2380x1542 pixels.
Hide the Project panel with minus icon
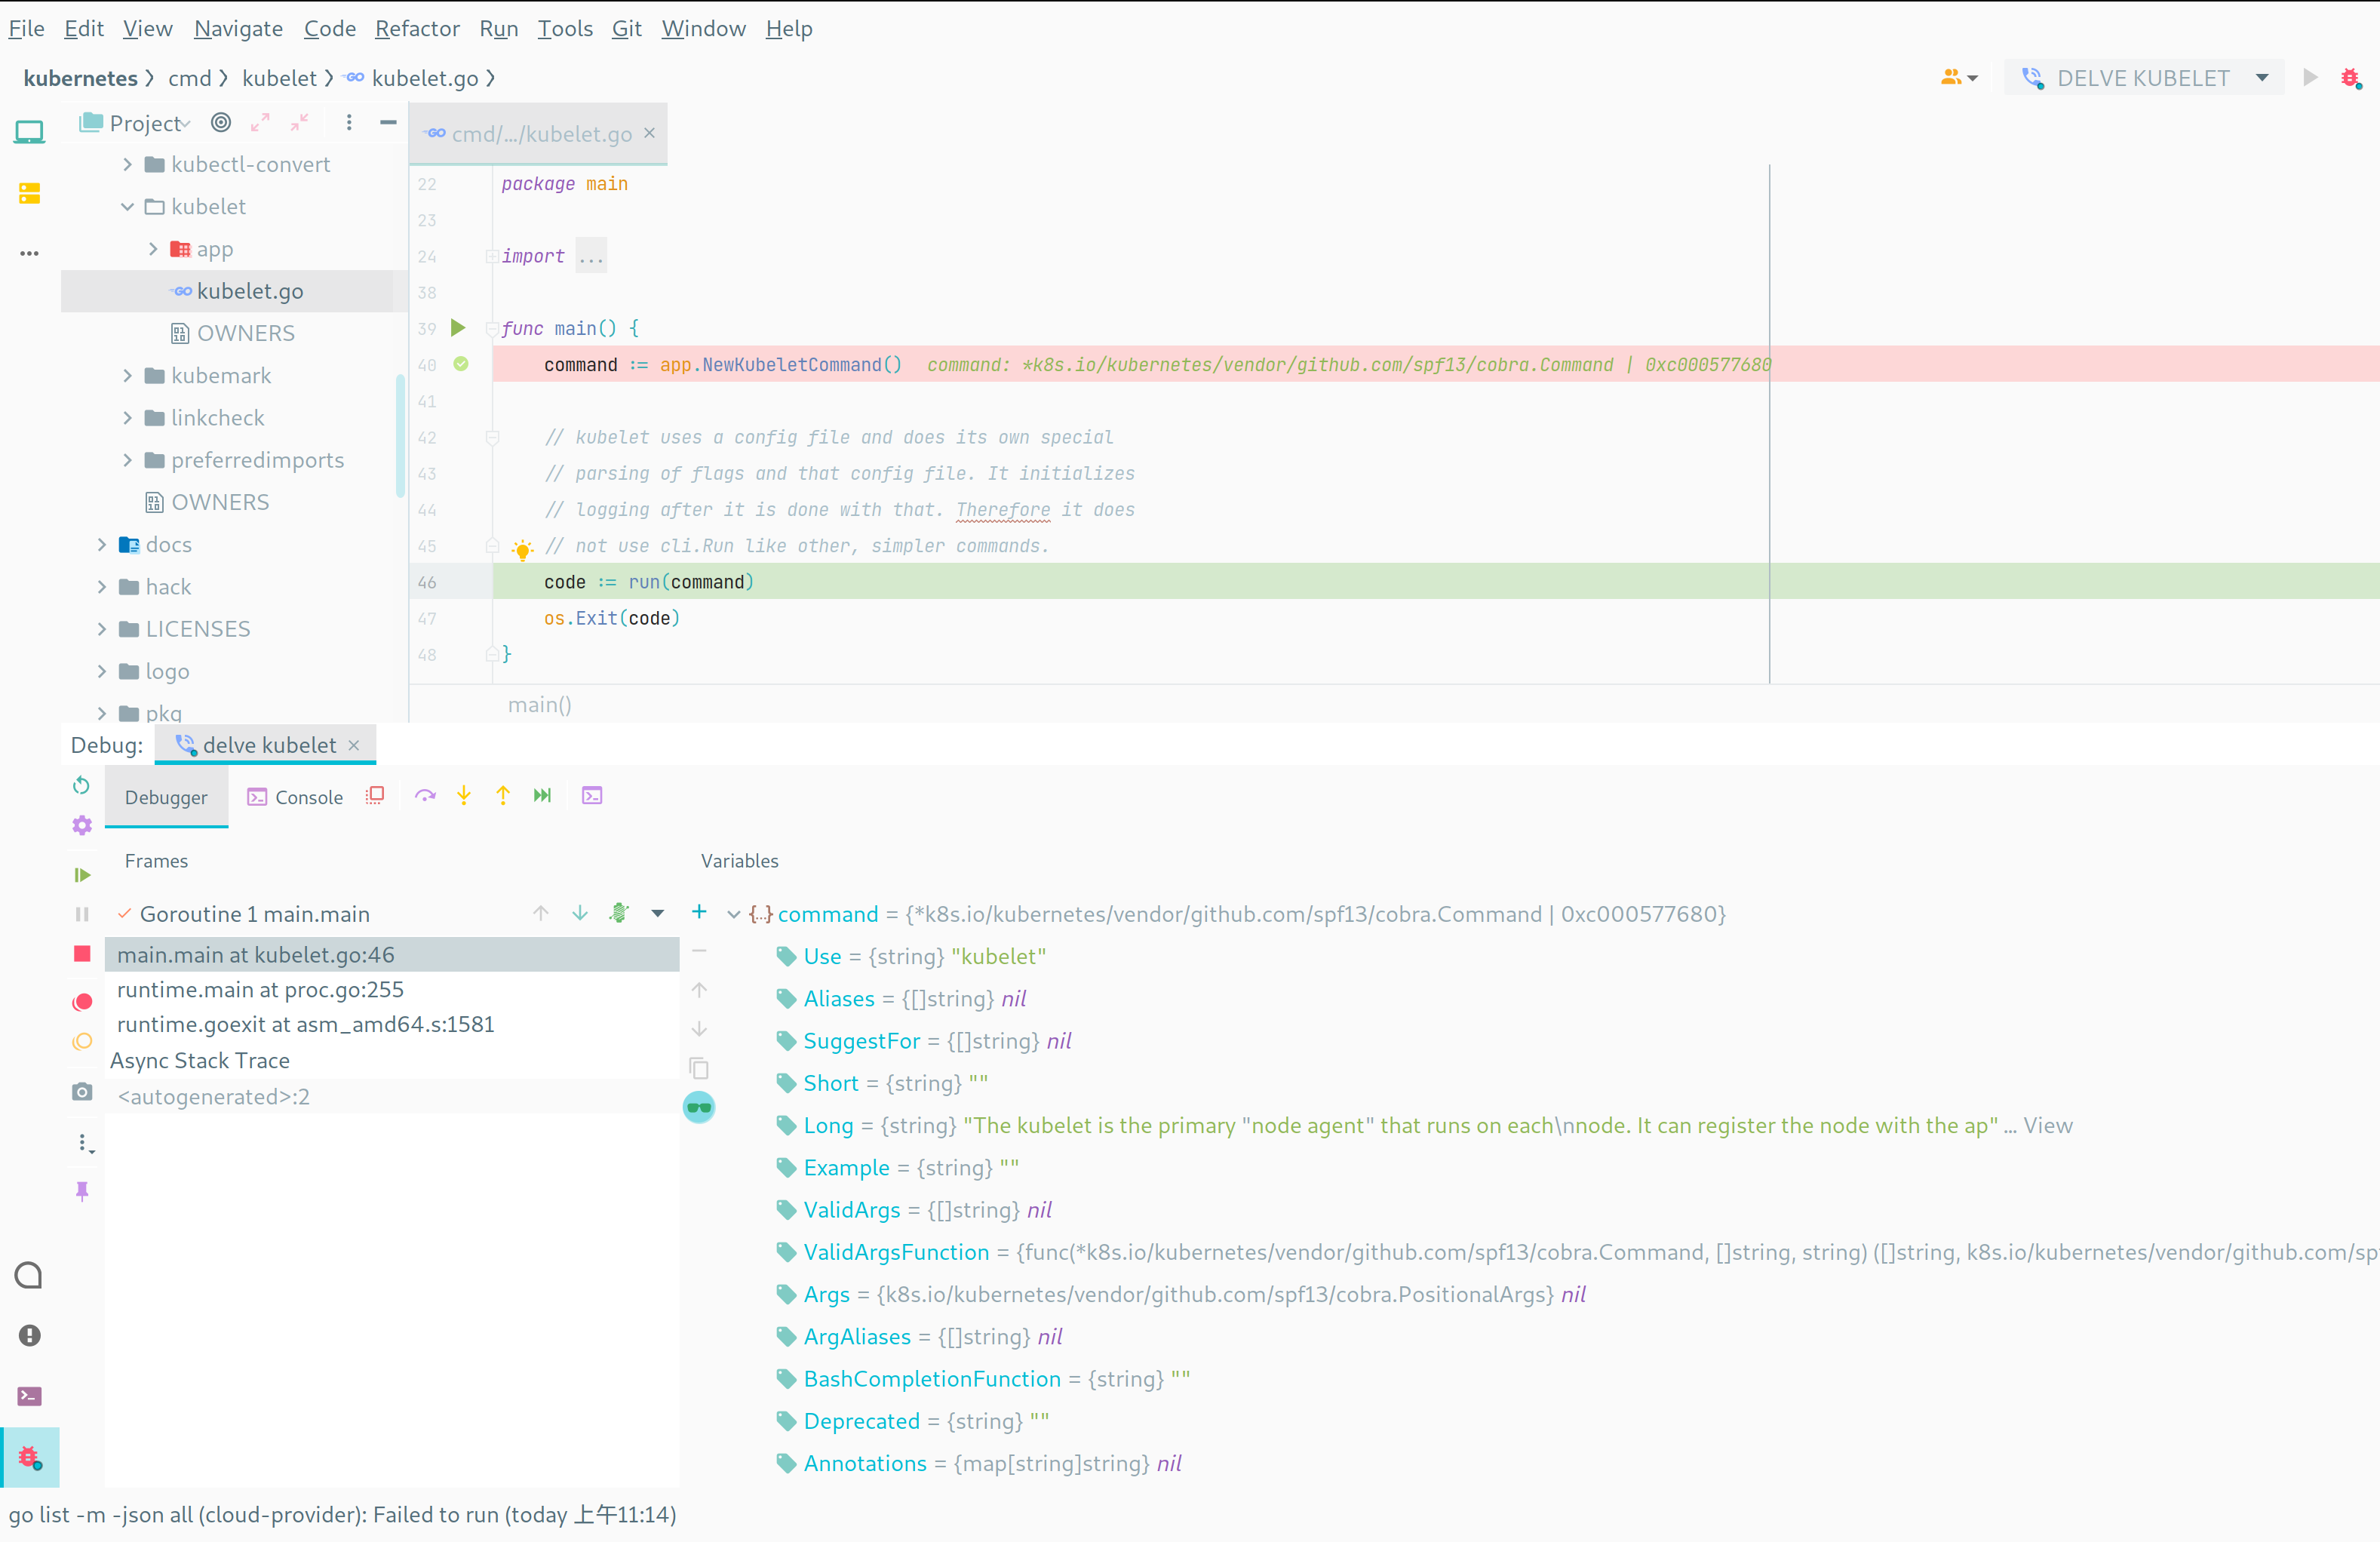[388, 122]
